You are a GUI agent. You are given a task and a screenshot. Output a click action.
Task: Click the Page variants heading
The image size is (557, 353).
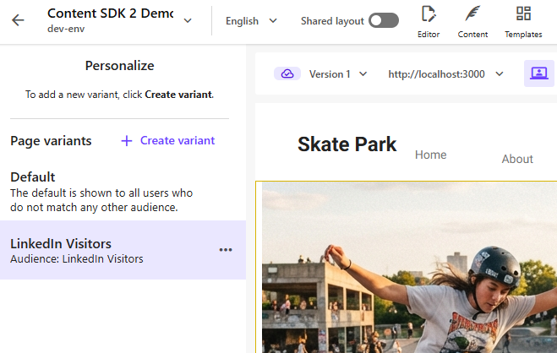(x=51, y=141)
